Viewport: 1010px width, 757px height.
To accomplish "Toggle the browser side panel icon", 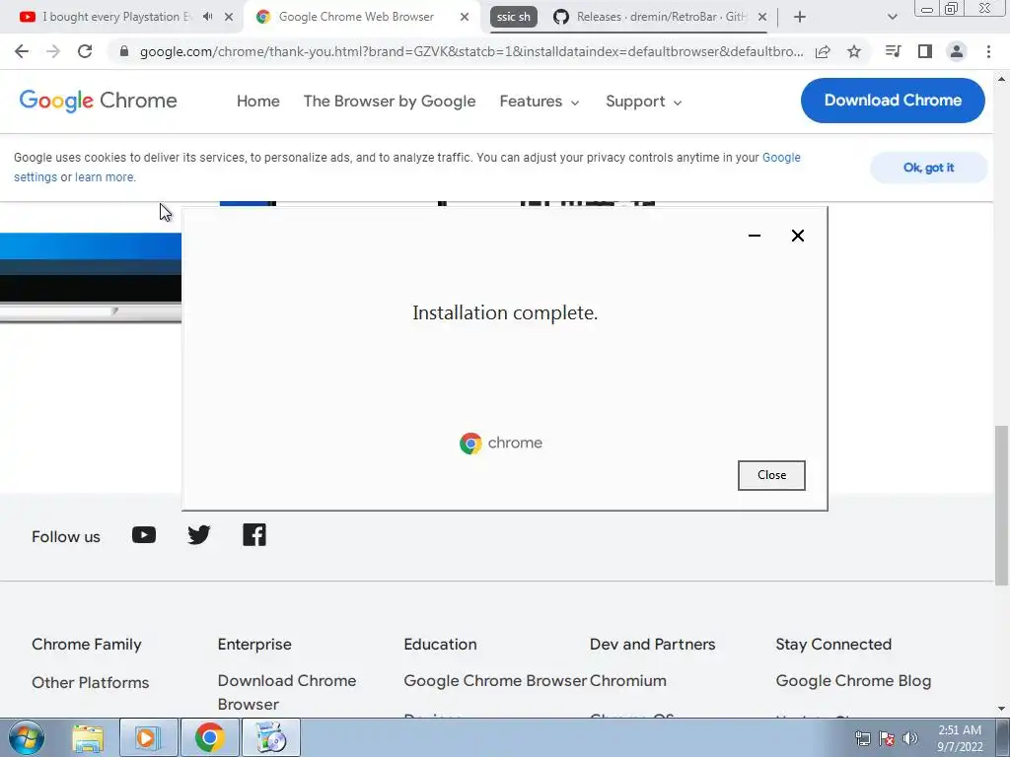I will pos(925,51).
